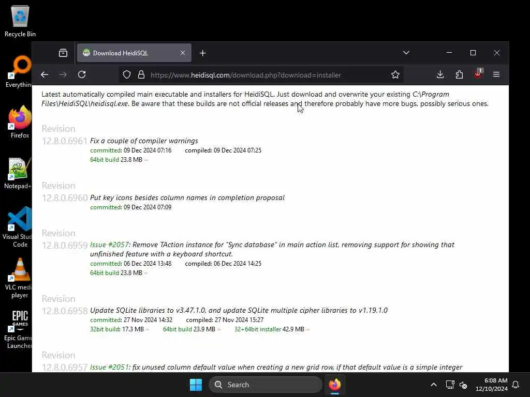Open the Windows Start menu

point(196,385)
